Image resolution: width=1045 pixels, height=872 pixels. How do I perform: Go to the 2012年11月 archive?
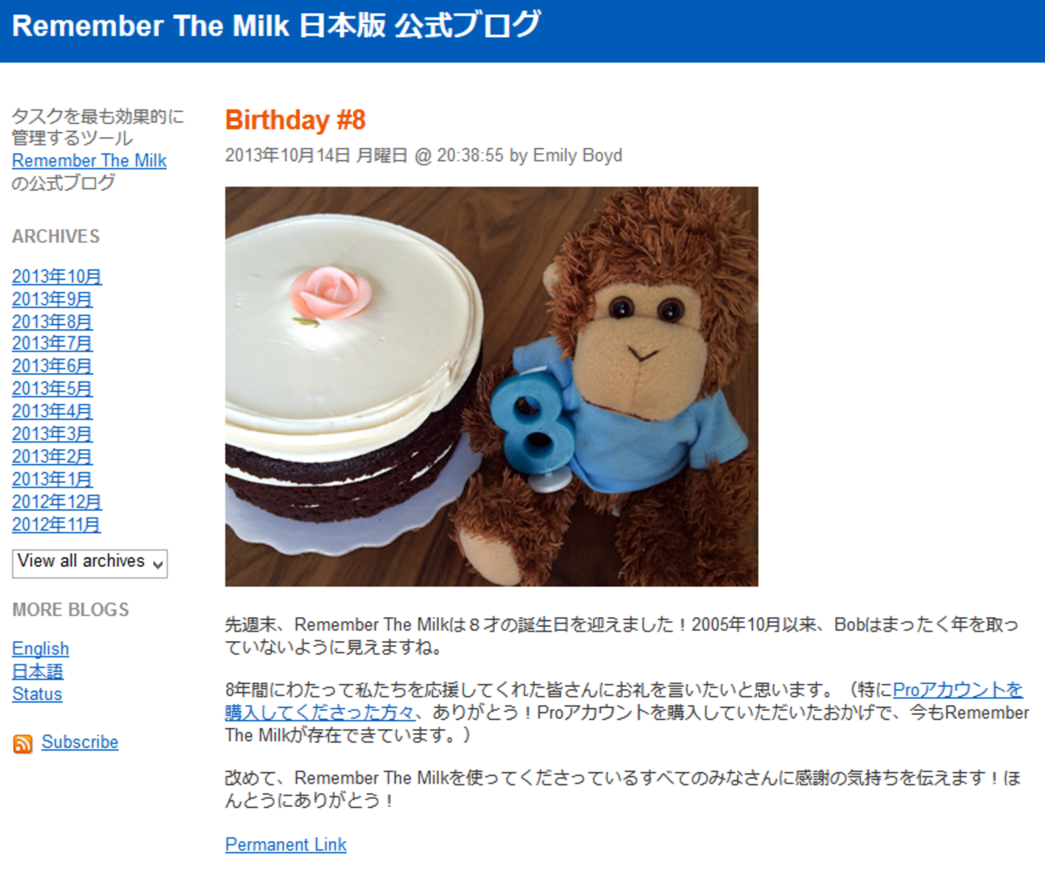coord(56,524)
